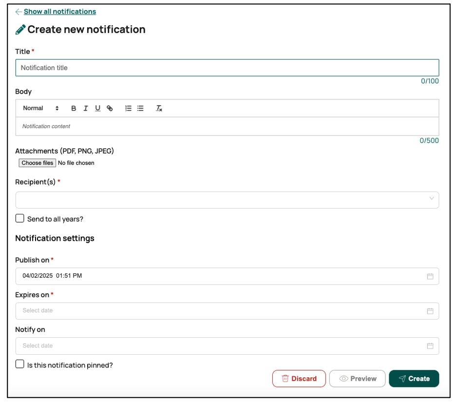Apply bold formatting in body editor
The width and height of the screenshot is (459, 404).
click(x=74, y=108)
